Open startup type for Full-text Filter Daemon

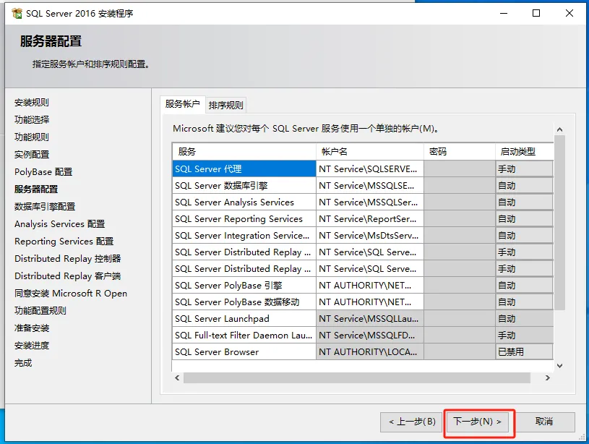[x=525, y=335]
